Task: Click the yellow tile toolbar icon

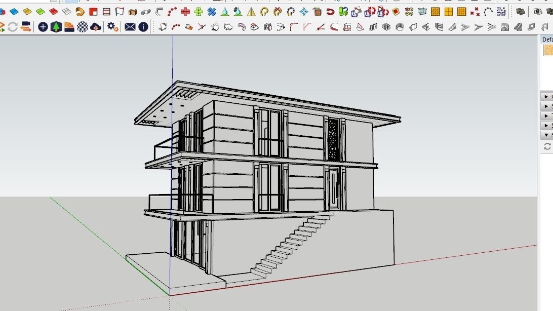Action: pos(27,12)
